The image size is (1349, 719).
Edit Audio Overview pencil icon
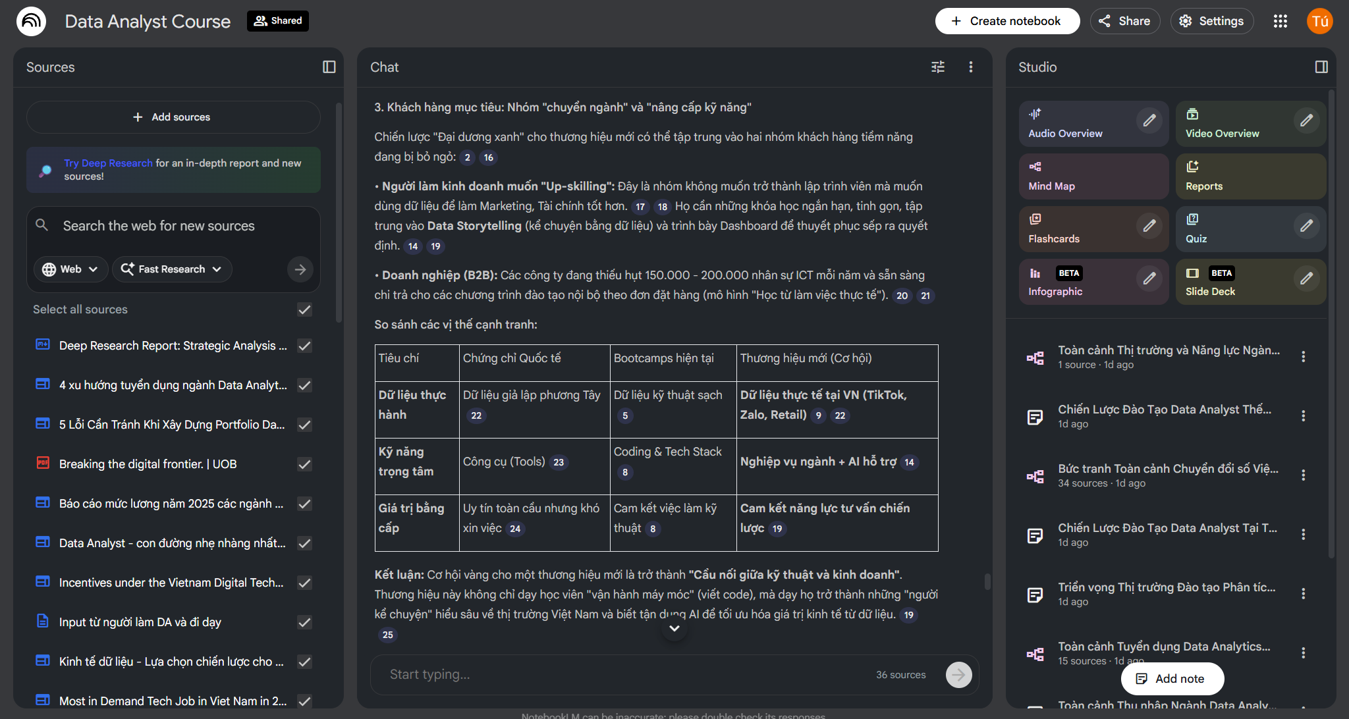point(1149,120)
